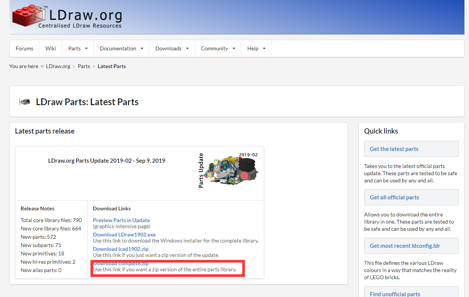Click Get the latest parts button
Viewport: 469px width, 297px height.
(411, 149)
